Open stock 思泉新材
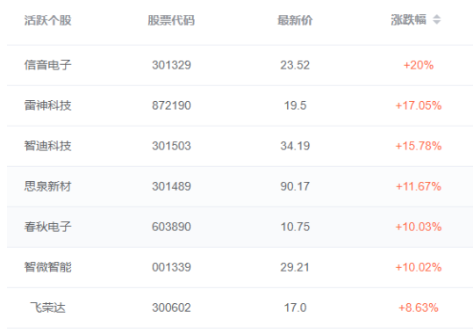 tap(47, 186)
